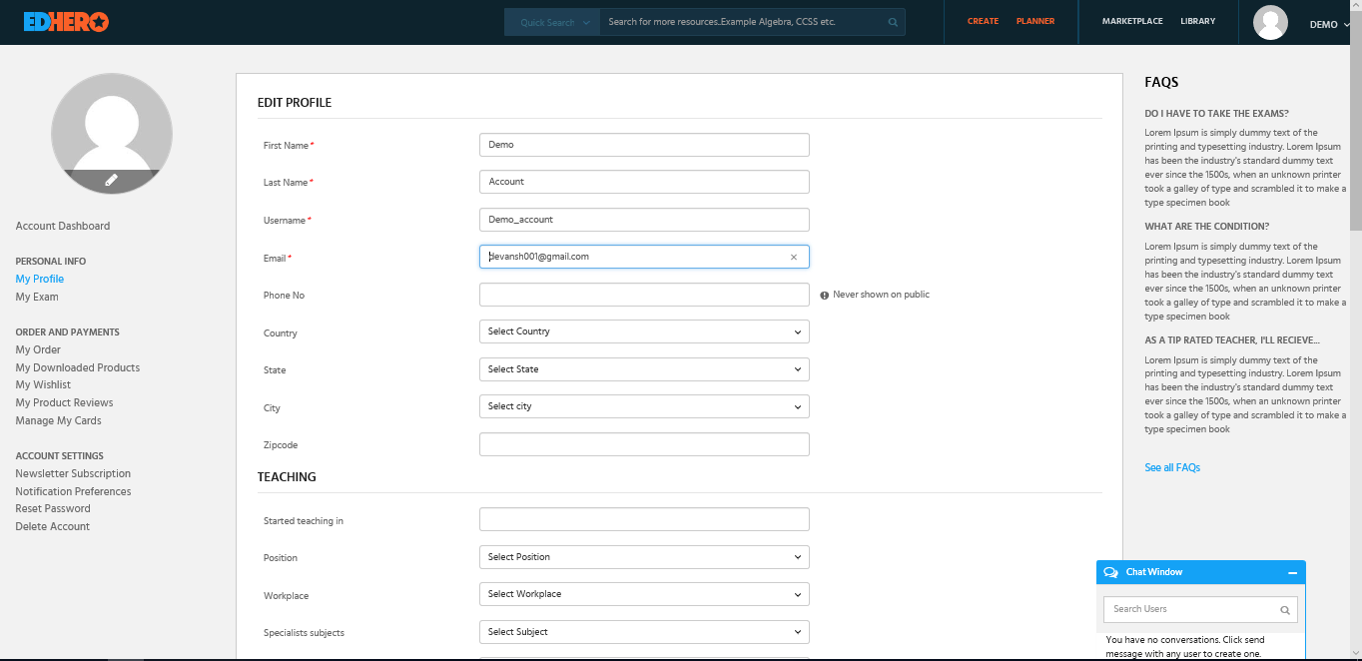Open the Select city dropdown
Image resolution: width=1362 pixels, height=661 pixels.
[x=644, y=406]
